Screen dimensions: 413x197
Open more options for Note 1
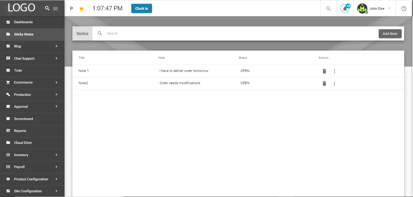pos(334,71)
